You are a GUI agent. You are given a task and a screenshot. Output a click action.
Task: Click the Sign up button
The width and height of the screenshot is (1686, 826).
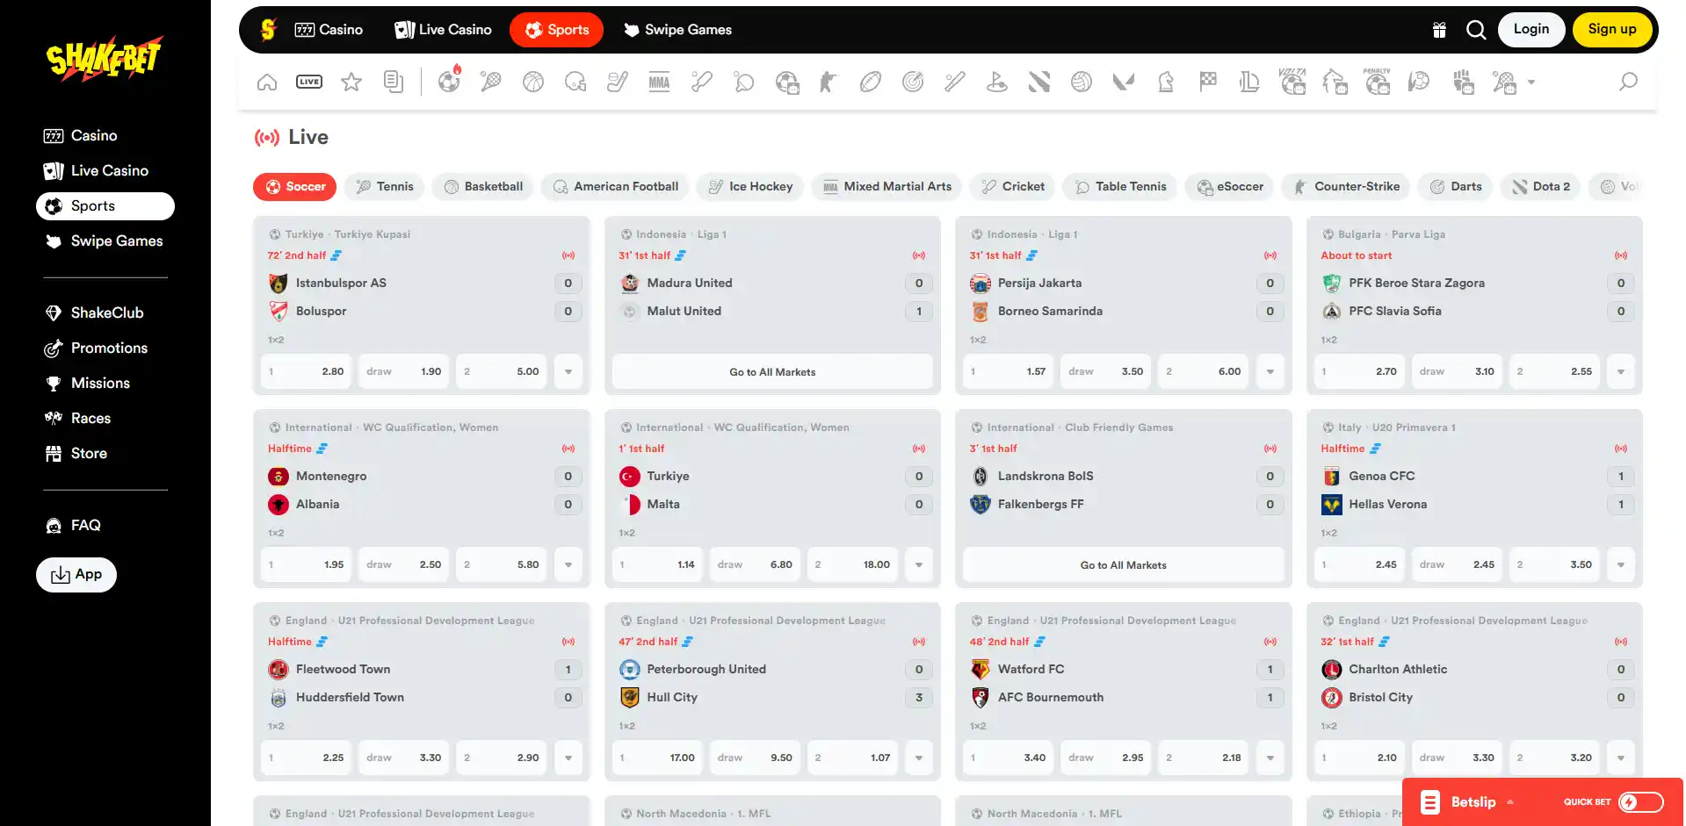(1612, 29)
